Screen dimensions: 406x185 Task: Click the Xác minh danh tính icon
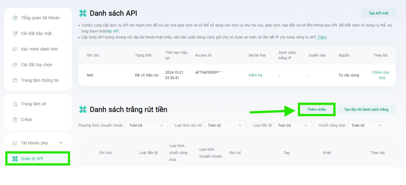(15, 49)
